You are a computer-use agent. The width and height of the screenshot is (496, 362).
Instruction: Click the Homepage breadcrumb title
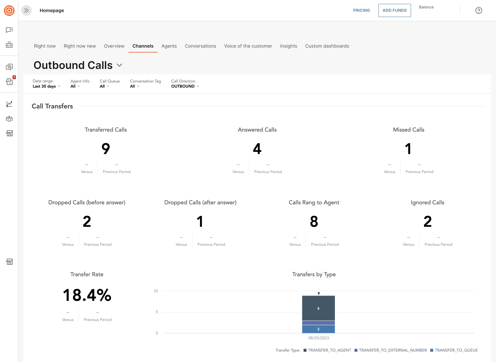[52, 11]
